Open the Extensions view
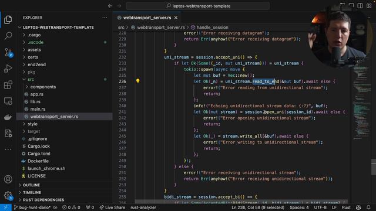 pos(8,85)
